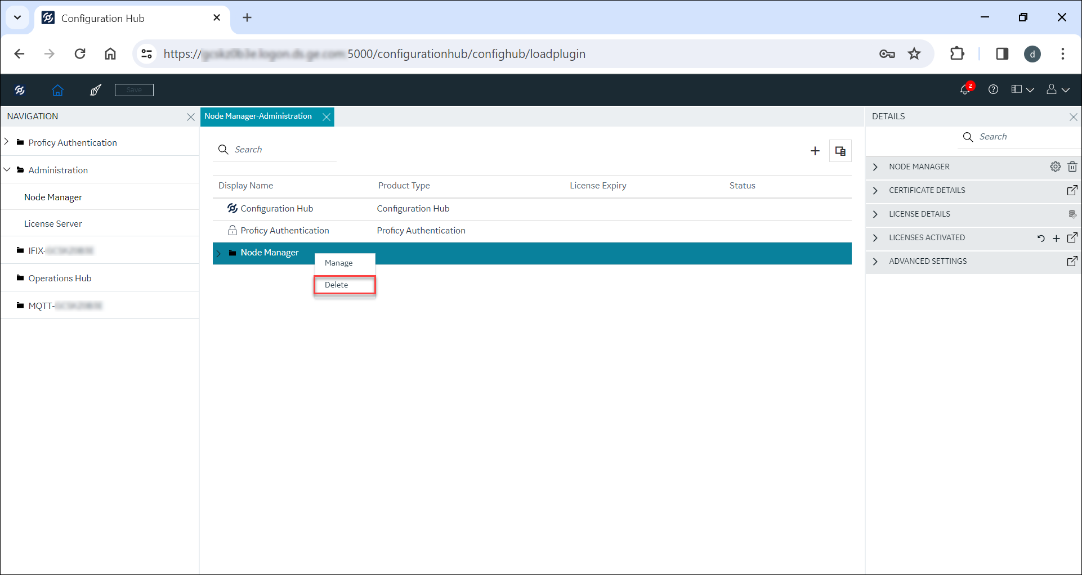Image resolution: width=1082 pixels, height=575 pixels.
Task: Click the LICENSE DETAILS list icon
Action: click(x=1072, y=214)
